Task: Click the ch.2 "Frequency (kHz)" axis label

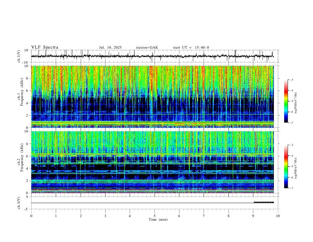Action: pos(22,157)
